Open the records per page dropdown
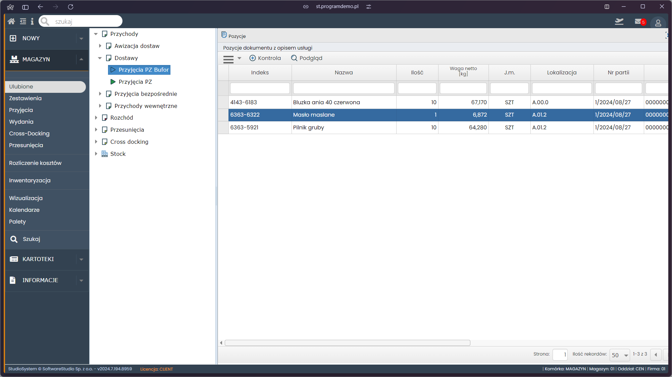The height and width of the screenshot is (377, 672). [619, 355]
